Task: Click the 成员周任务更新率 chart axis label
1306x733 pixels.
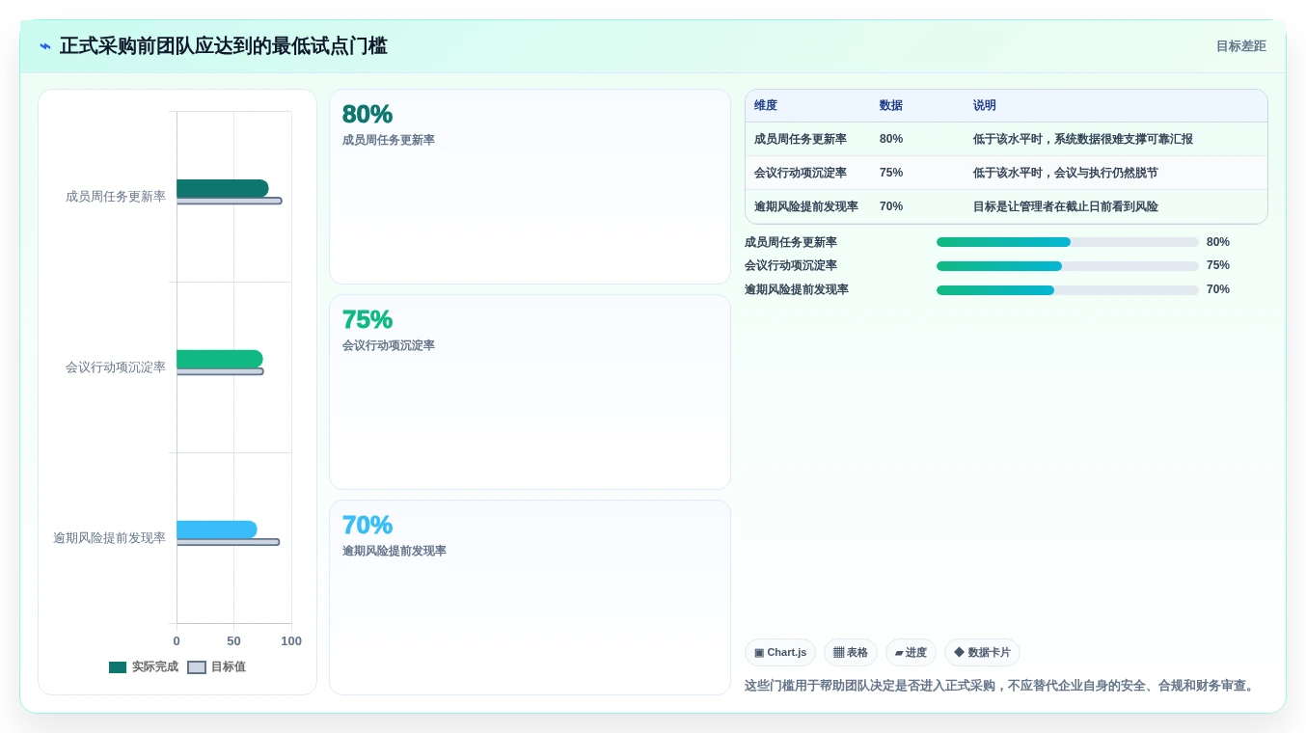Action: [116, 197]
